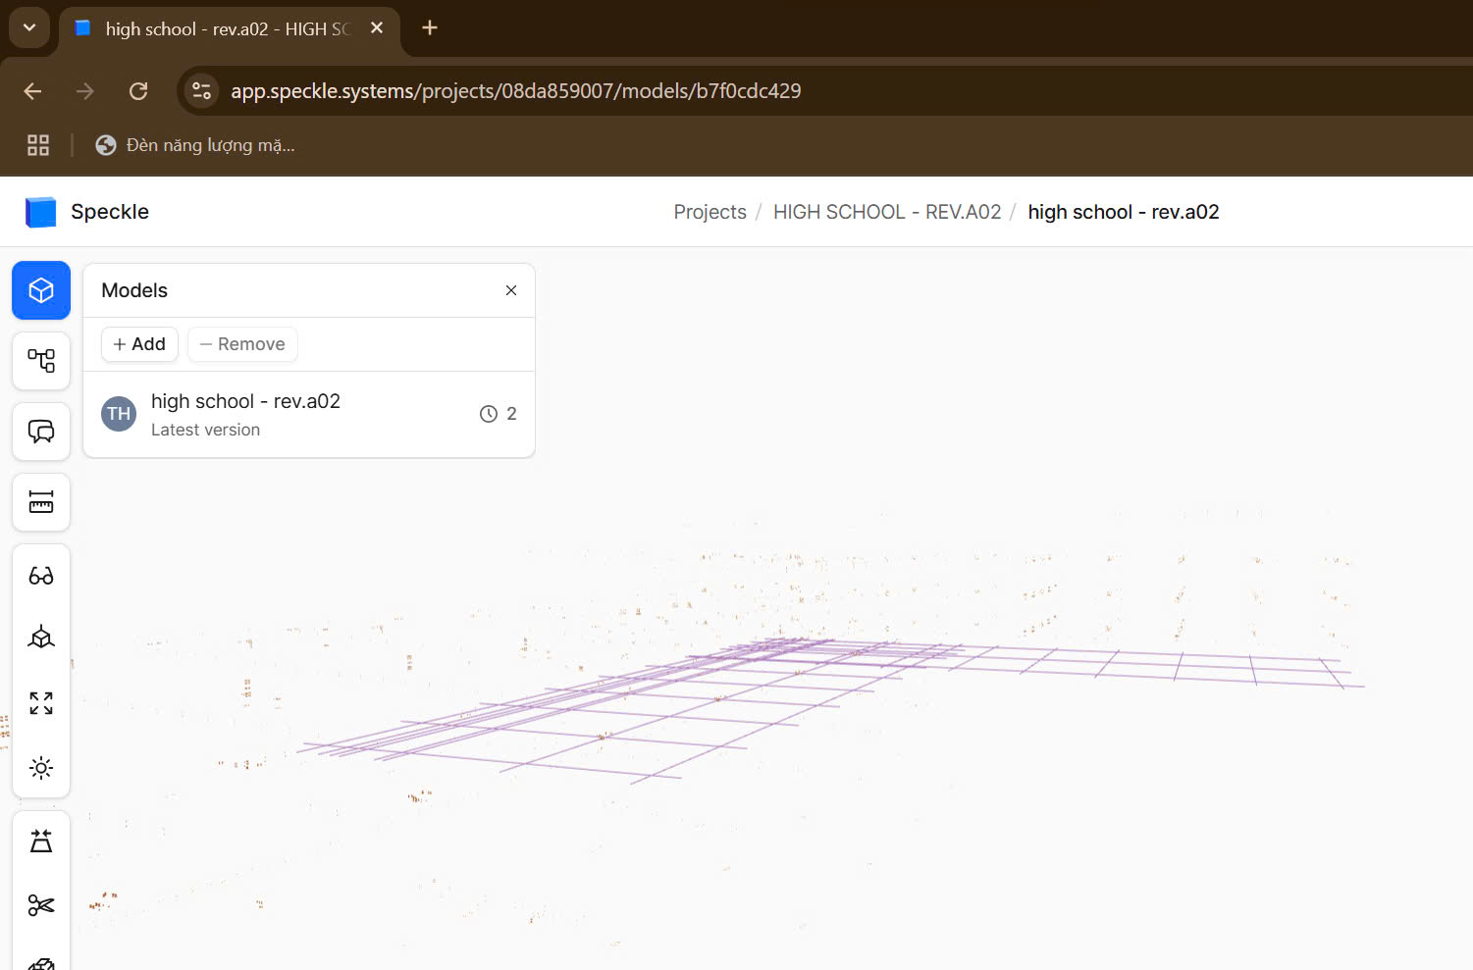Open the tab search dropdown arrow
This screenshot has height=970, width=1473.
[x=29, y=27]
